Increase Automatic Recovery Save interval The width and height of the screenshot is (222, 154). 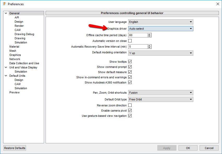coord(149,46)
